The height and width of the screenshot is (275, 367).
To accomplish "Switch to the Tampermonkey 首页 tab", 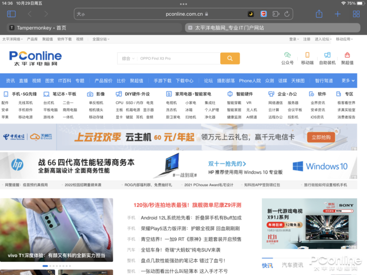I will tap(94, 28).
